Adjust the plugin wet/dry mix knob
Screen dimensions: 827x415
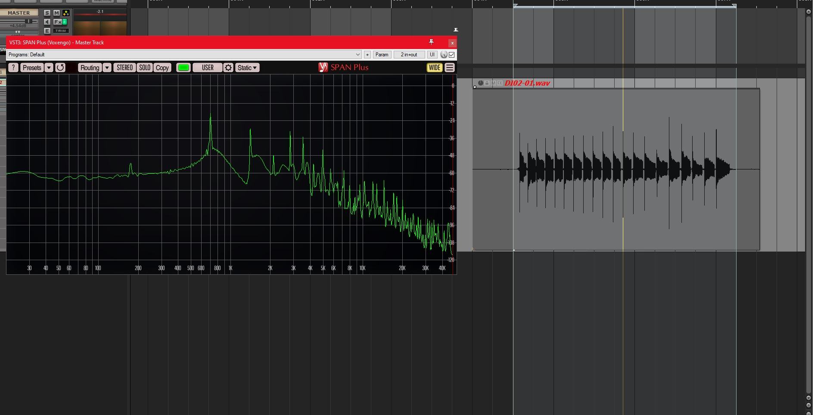(x=444, y=55)
